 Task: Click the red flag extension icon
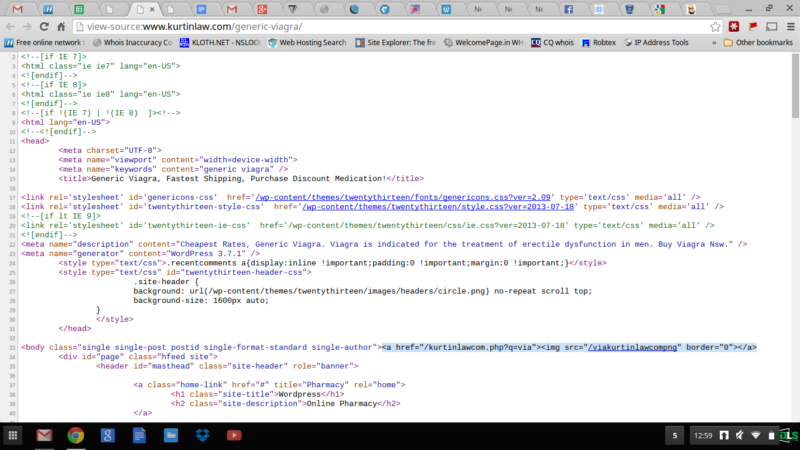(753, 26)
